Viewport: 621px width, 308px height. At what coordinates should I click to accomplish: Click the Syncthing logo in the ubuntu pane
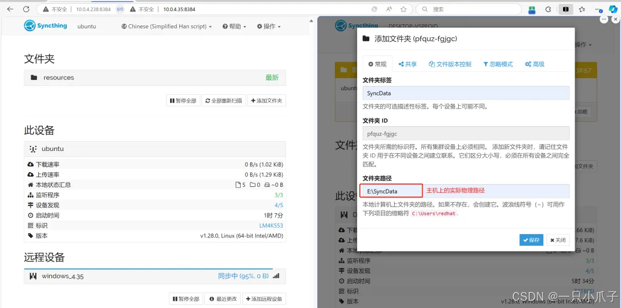tap(46, 26)
